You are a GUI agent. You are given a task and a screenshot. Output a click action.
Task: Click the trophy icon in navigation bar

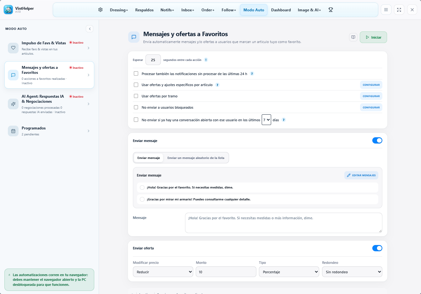point(331,10)
